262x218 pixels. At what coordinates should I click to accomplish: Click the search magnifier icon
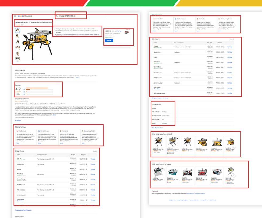pyautogui.click(x=57, y=16)
